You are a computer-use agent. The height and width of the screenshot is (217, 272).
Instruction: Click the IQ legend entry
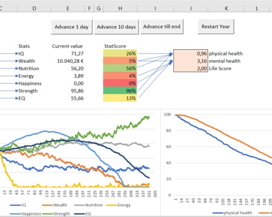coord(18,205)
